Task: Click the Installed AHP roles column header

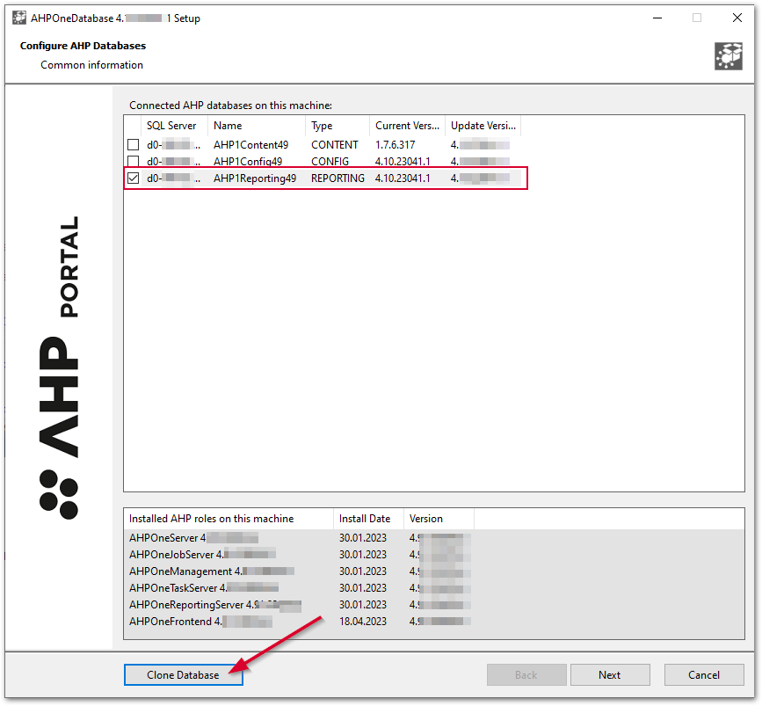Action: tap(229, 519)
